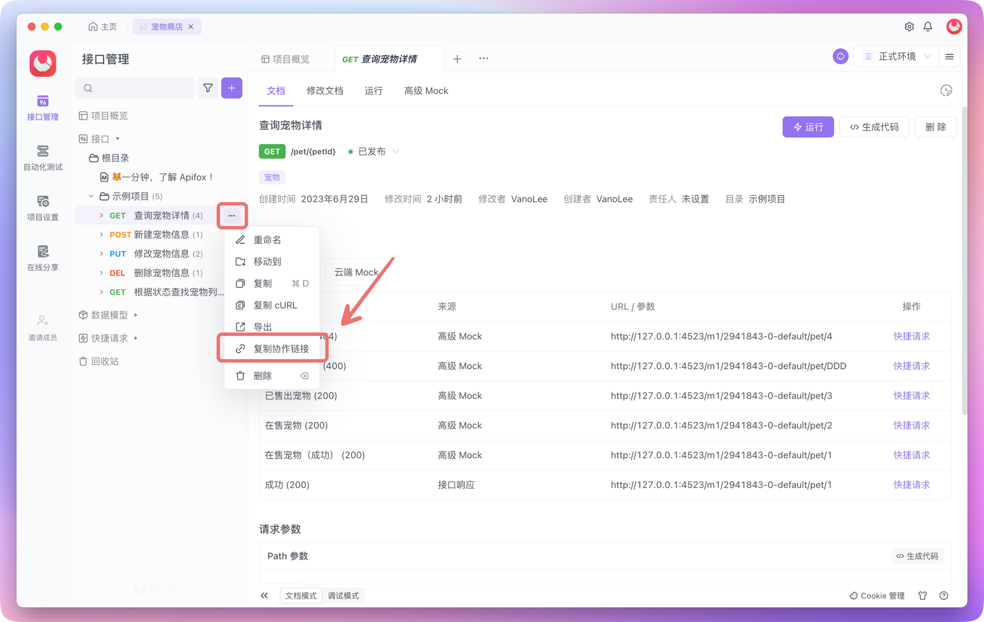This screenshot has width=984, height=622.
Task: Click the help question mark icon
Action: pos(944,595)
